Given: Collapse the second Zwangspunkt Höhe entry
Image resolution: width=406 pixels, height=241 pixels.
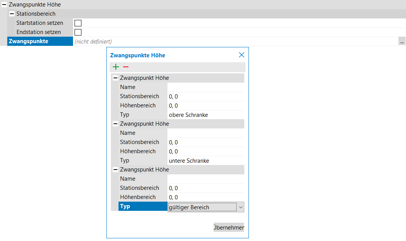Looking at the screenshot, I should pyautogui.click(x=115, y=124).
